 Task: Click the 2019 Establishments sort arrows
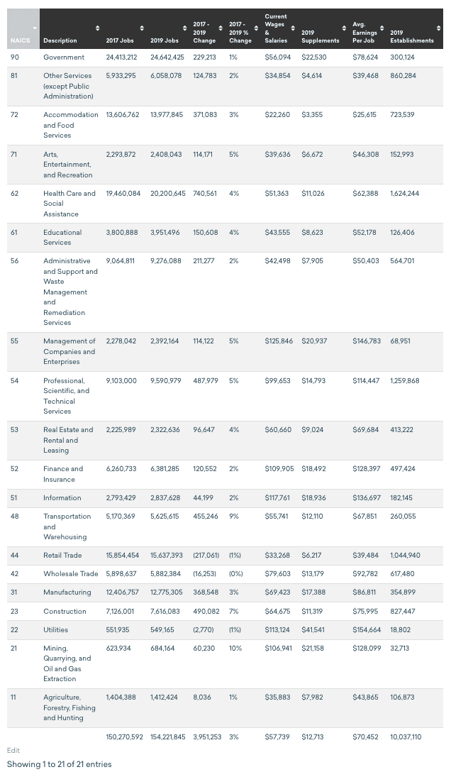point(439,28)
